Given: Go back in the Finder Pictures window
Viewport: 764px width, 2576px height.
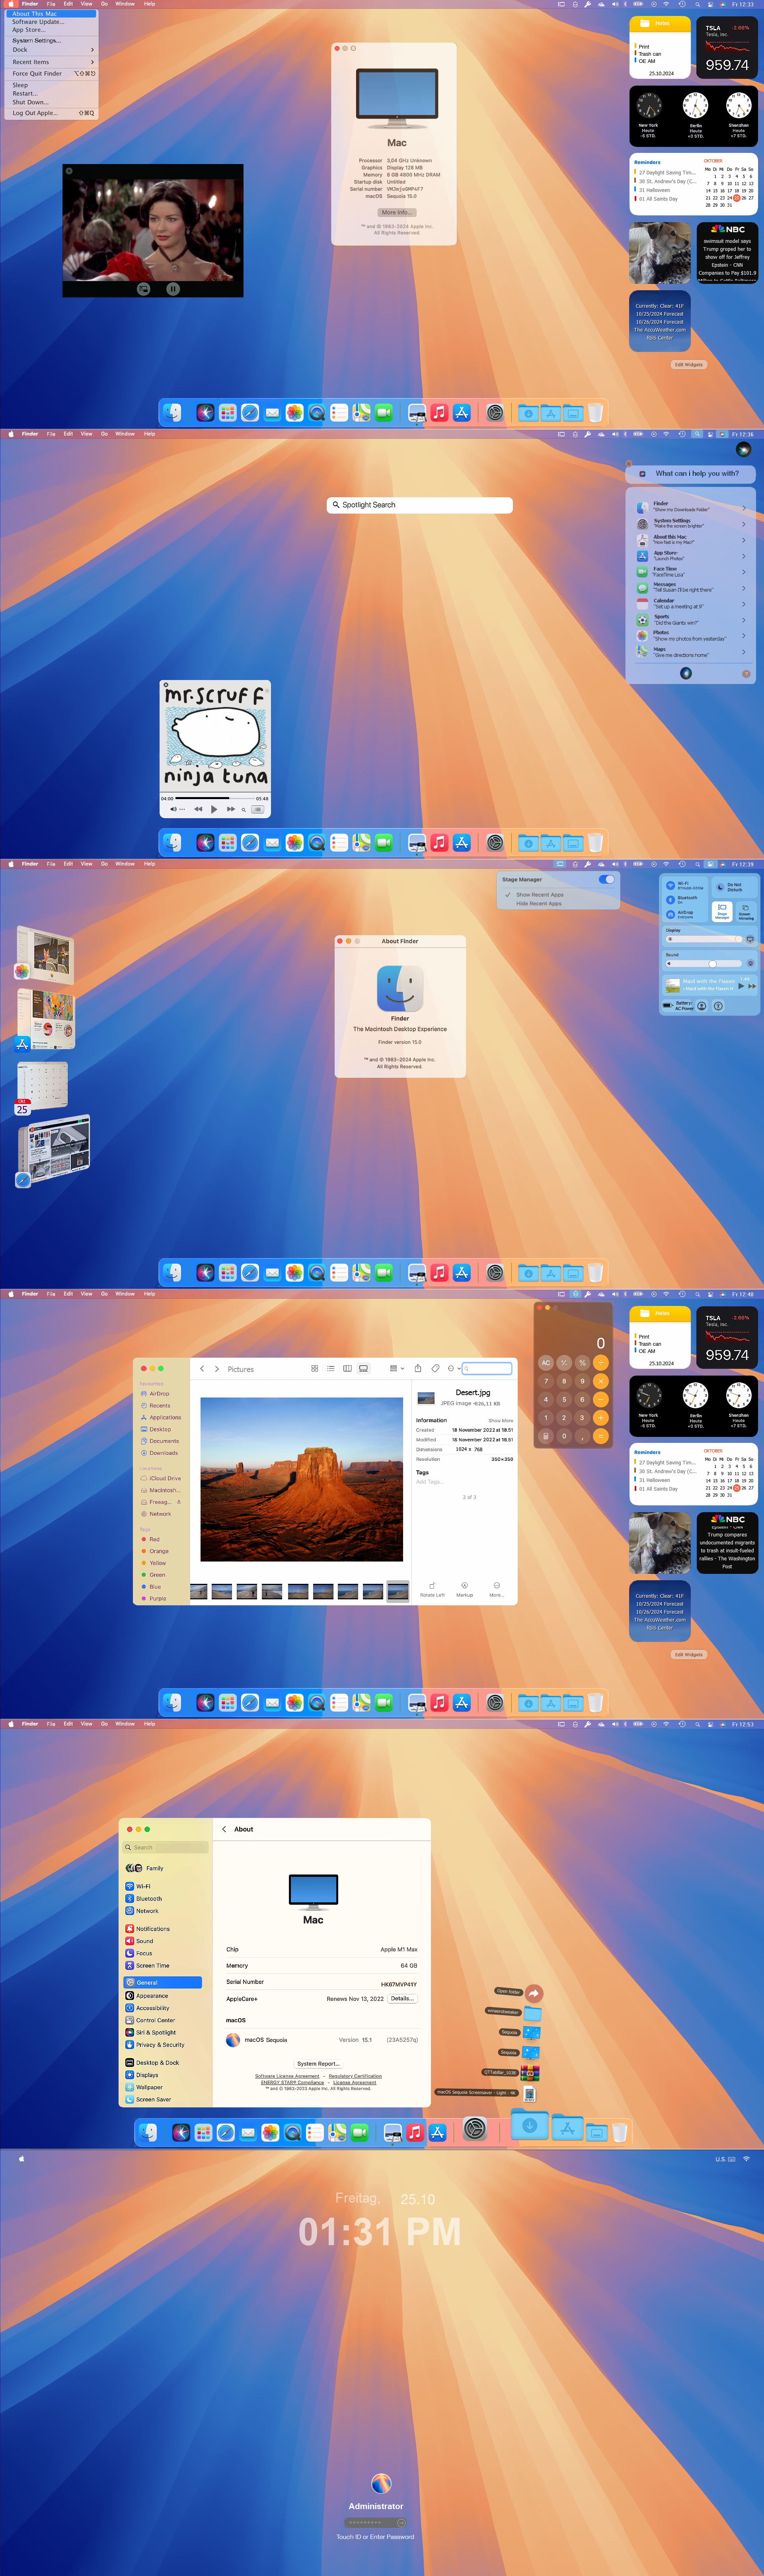Looking at the screenshot, I should (x=202, y=1369).
